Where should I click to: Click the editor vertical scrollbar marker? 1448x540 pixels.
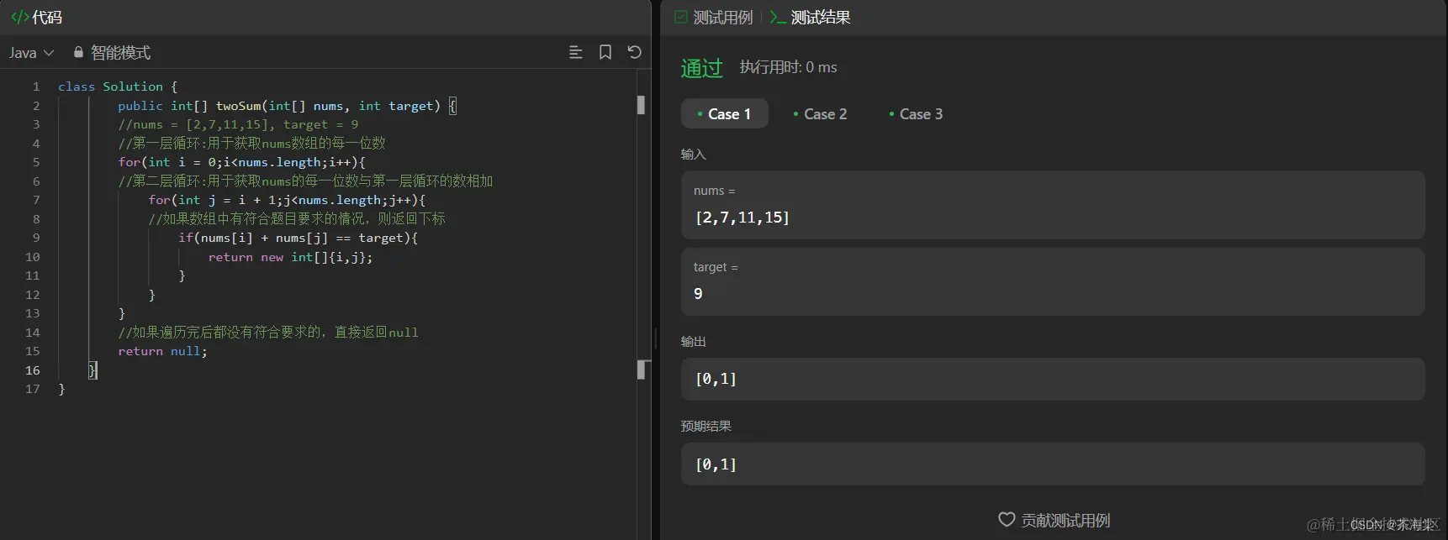point(641,105)
